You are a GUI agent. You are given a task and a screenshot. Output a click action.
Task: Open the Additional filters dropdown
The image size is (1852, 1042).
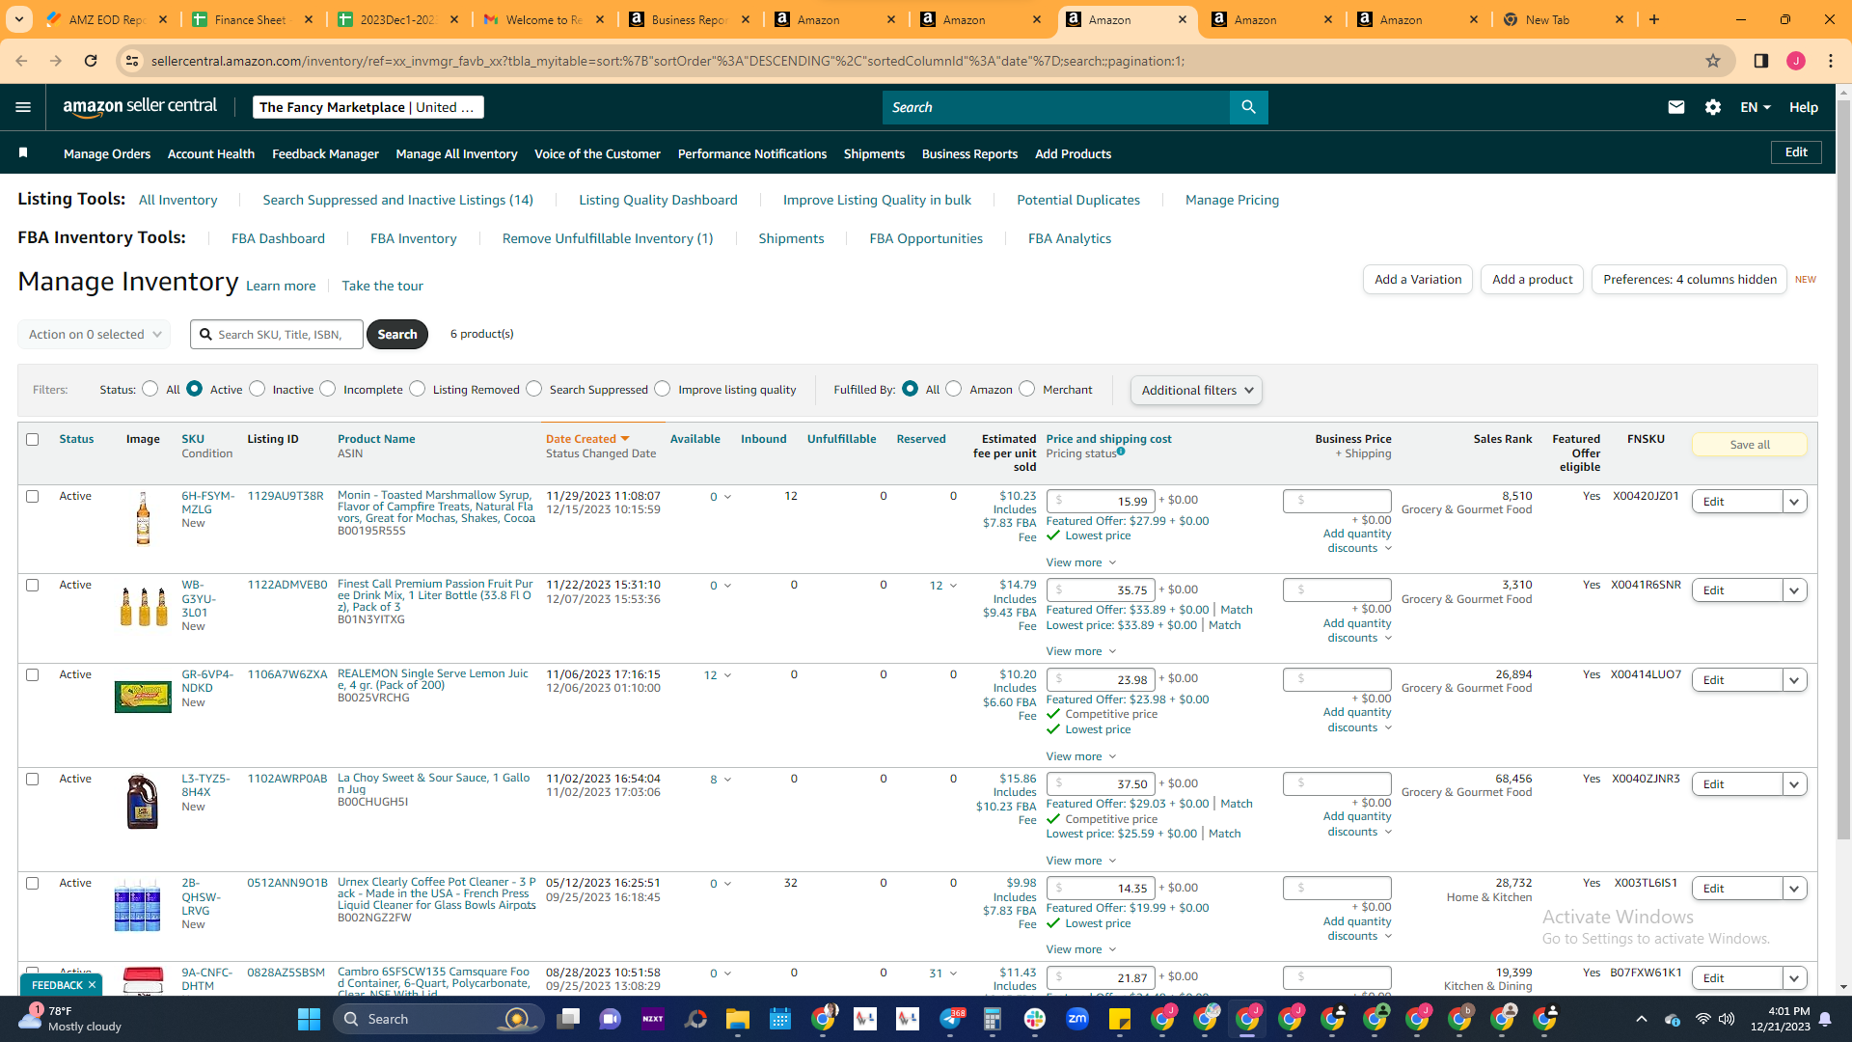point(1196,390)
